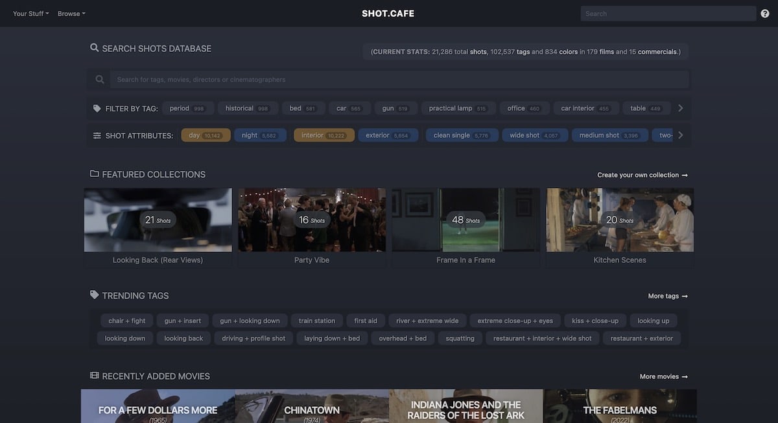The width and height of the screenshot is (778, 423).
Task: Open the Browse menu
Action: (70, 12)
